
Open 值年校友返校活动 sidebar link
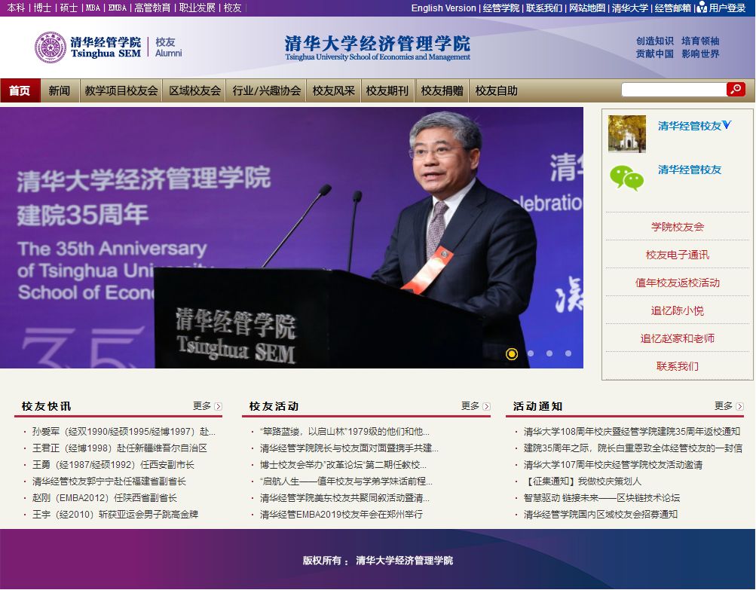tap(678, 283)
